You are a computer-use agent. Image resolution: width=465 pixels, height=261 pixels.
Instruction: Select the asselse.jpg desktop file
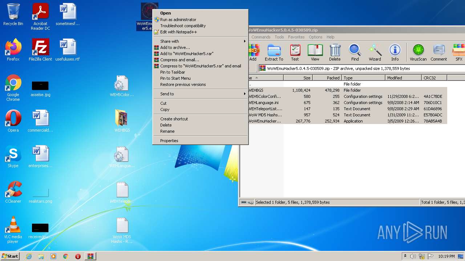point(40,89)
